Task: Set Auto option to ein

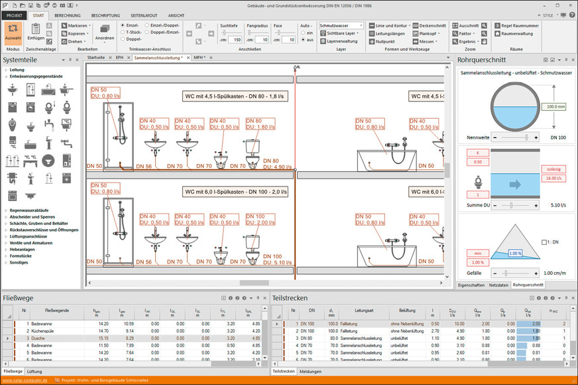Action: click(302, 33)
